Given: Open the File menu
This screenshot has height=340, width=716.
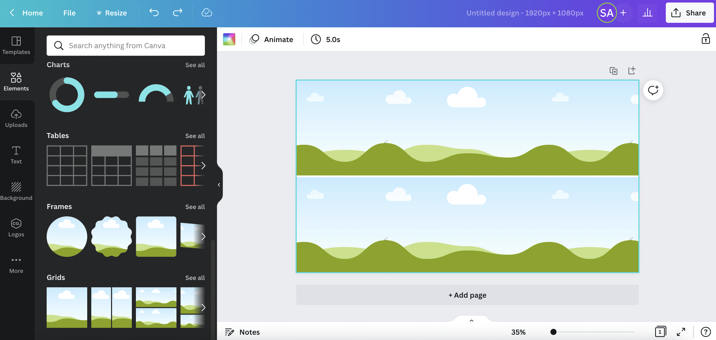Looking at the screenshot, I should click(69, 13).
